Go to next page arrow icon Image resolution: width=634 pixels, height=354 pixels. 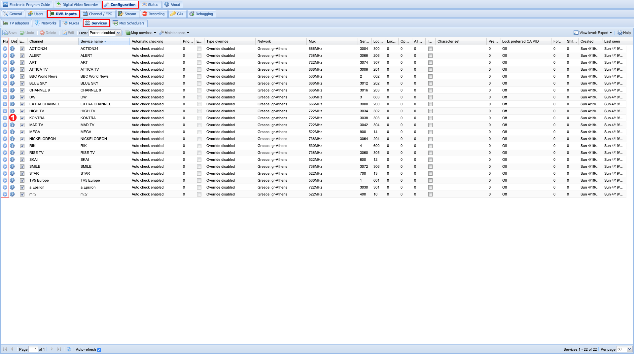52,349
